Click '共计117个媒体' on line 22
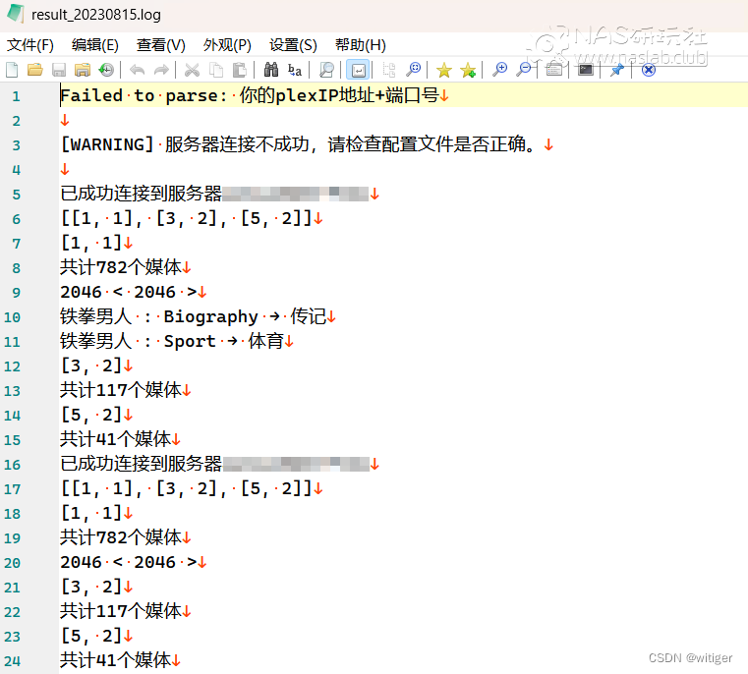748x674 pixels. (x=121, y=611)
